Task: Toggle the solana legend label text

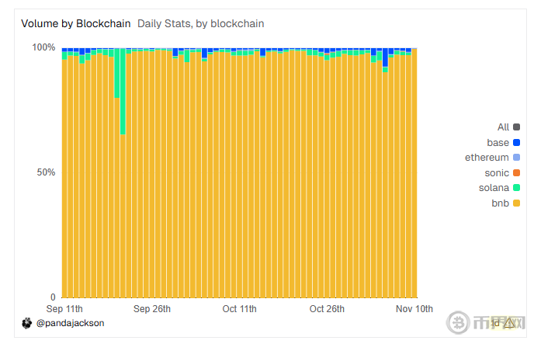Action: coord(494,188)
